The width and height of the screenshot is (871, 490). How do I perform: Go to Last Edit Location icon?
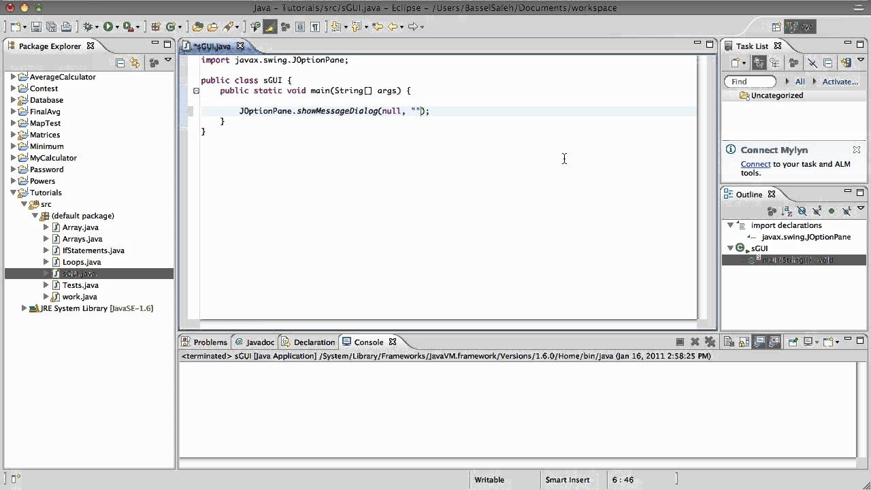coord(378,27)
